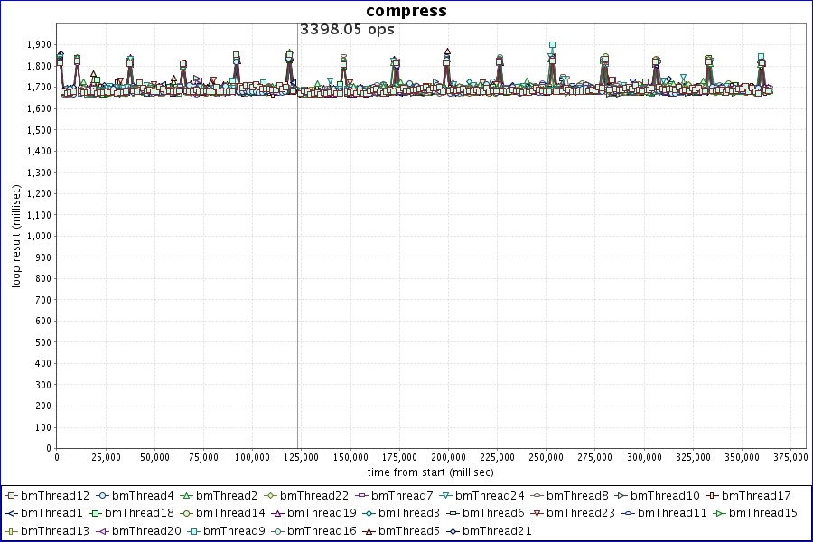Click the 1,900 tick on the vertical axis
This screenshot has width=813, height=542.
38,44
